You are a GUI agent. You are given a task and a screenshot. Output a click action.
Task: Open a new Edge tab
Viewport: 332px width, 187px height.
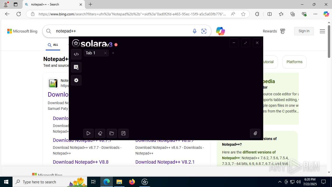(x=90, y=4)
